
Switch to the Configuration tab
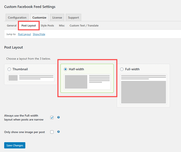pos(17,17)
